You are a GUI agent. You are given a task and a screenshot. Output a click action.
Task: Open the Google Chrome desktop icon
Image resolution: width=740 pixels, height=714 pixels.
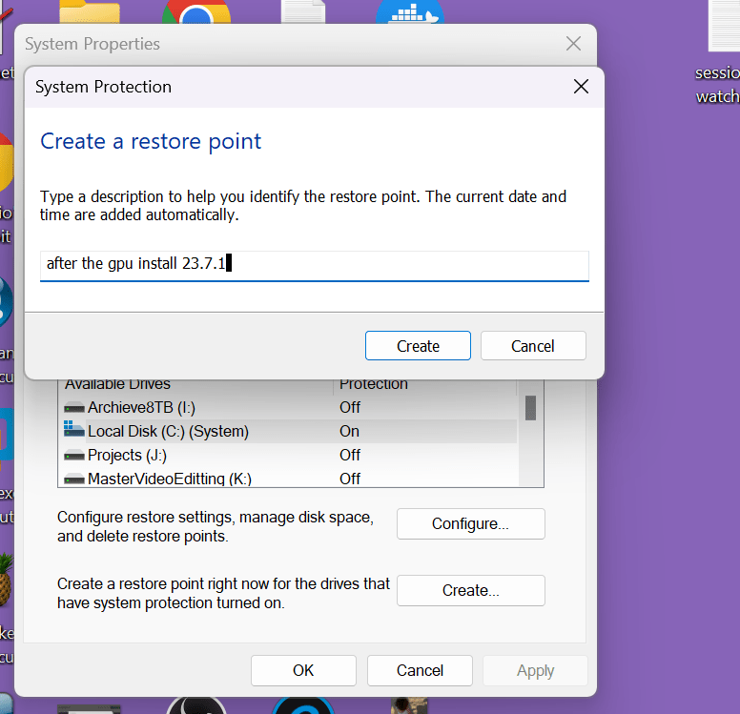196,12
